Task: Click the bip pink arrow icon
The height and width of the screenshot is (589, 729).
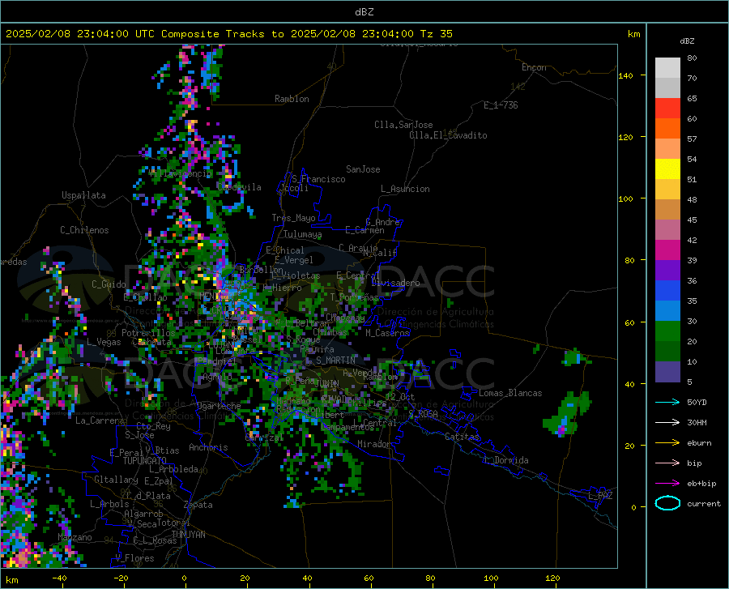Action: 667,463
